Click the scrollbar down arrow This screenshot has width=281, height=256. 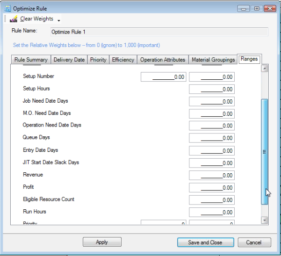coord(264,220)
